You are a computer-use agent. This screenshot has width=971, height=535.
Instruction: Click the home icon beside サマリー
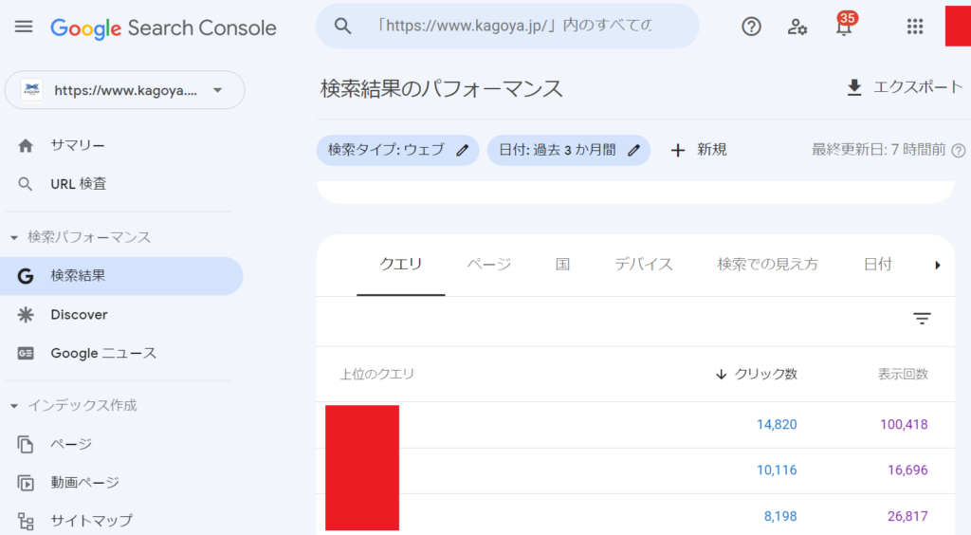coord(26,145)
